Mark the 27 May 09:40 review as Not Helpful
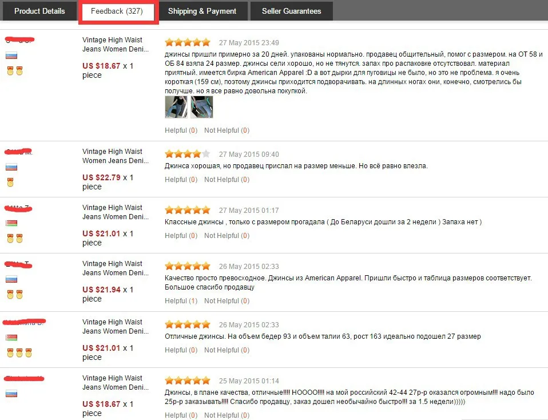This screenshot has width=548, height=420. click(x=227, y=180)
